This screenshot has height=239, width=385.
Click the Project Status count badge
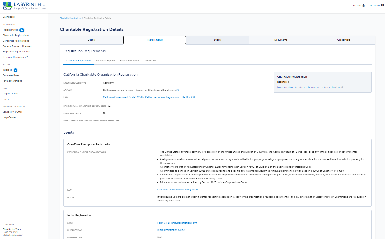22,30
